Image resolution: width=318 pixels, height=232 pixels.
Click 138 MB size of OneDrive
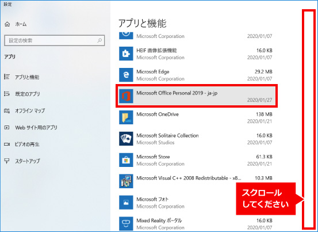[264, 115]
